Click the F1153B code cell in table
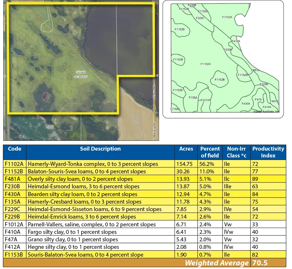The image size is (292, 269). pos(14,255)
